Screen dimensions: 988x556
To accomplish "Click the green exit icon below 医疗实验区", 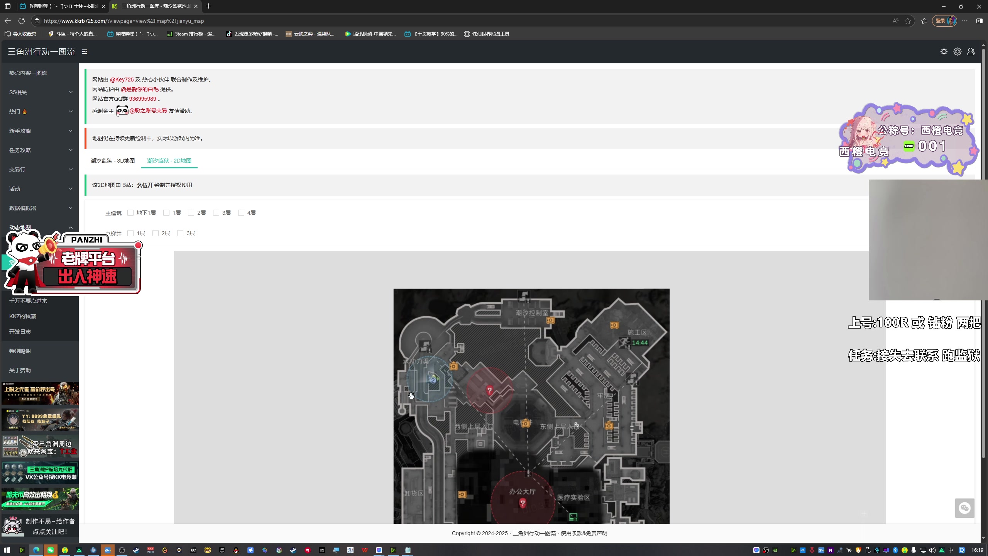I will point(573,517).
